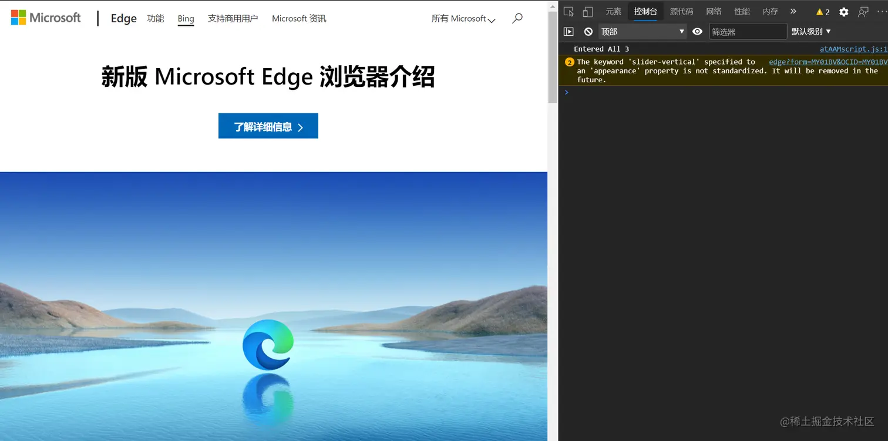Open the 顶部 context dropdown
Viewport: 888px width, 441px height.
point(643,32)
